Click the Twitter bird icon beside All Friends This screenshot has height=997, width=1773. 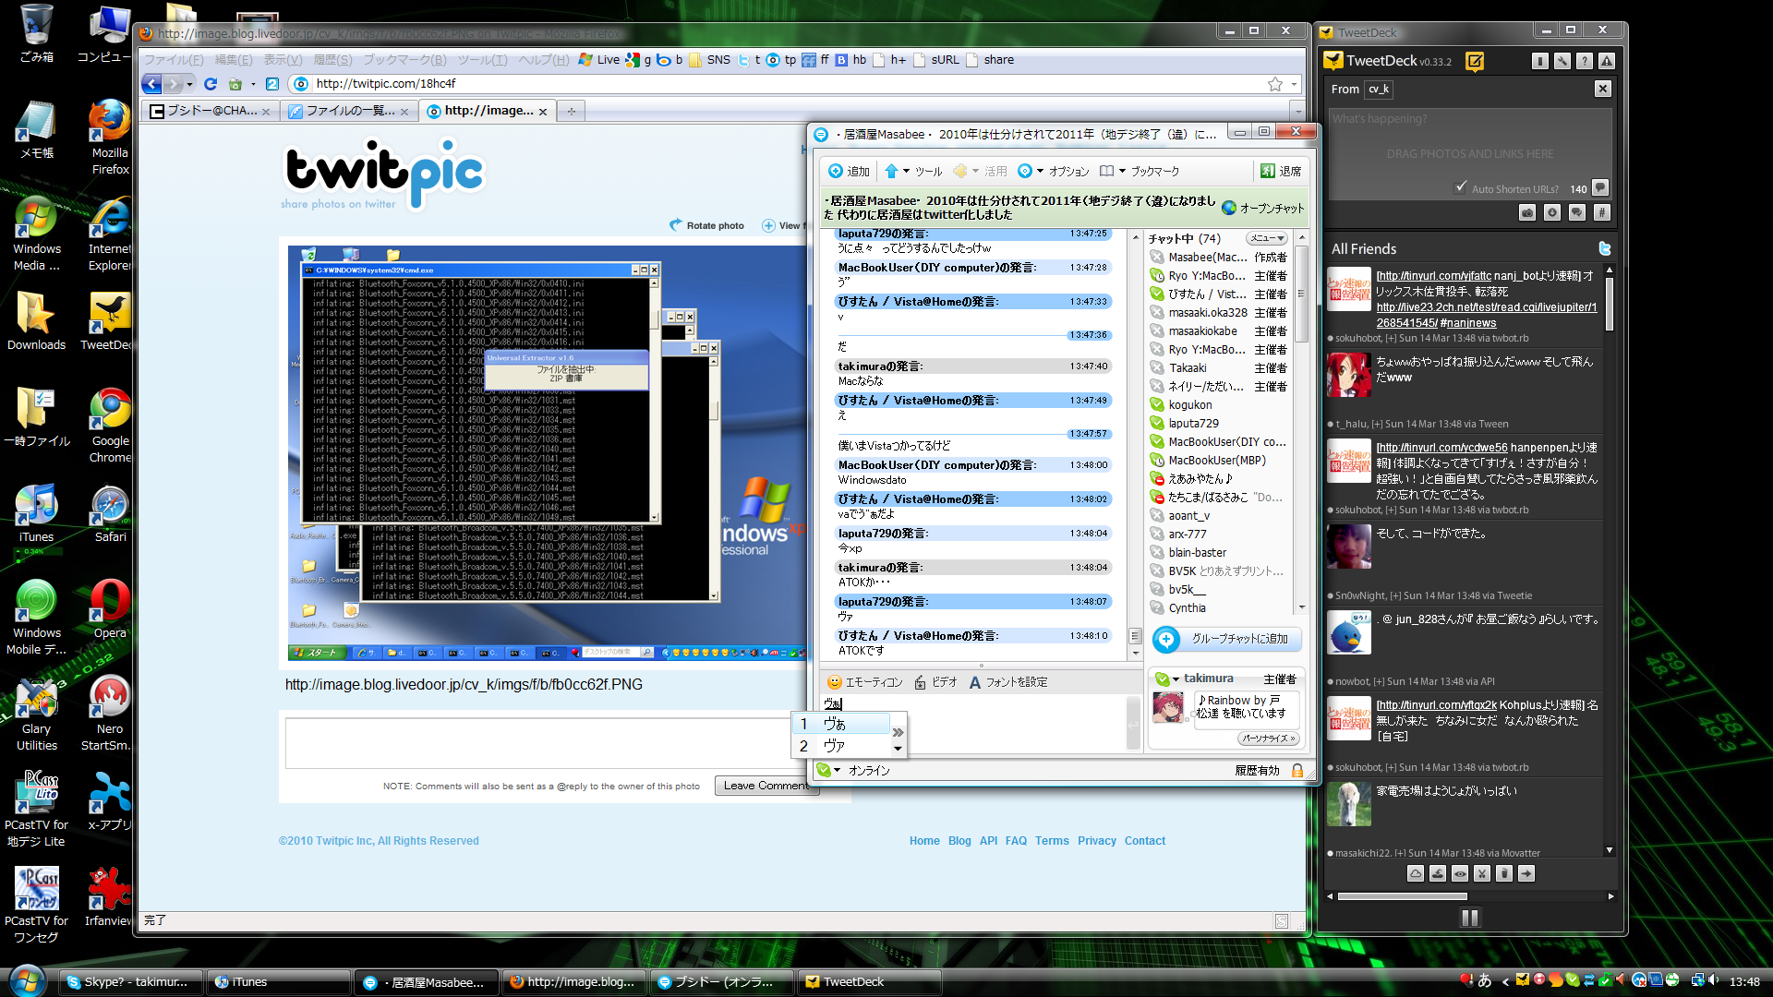[x=1605, y=248]
